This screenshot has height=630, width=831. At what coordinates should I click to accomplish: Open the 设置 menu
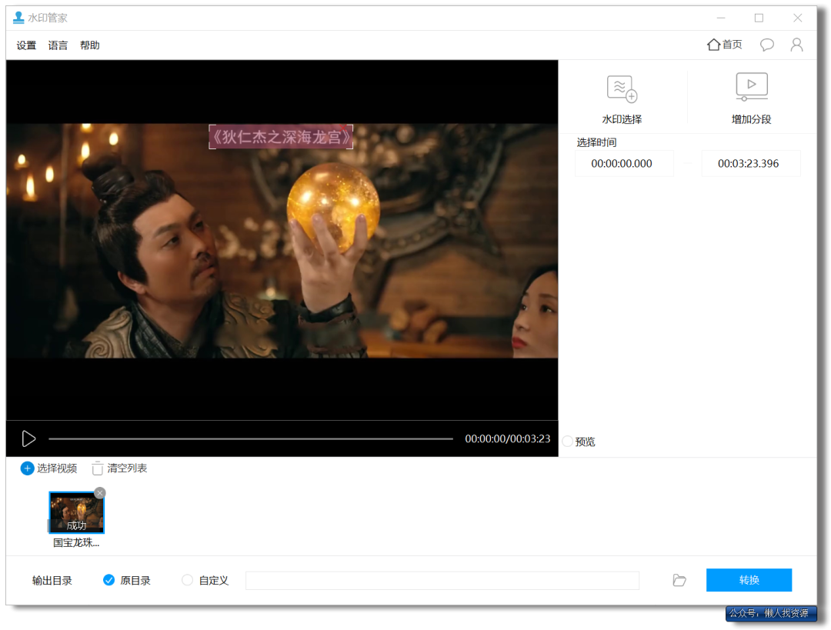coord(26,45)
